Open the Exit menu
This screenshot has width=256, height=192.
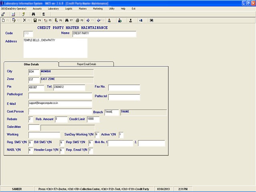(x=134, y=9)
